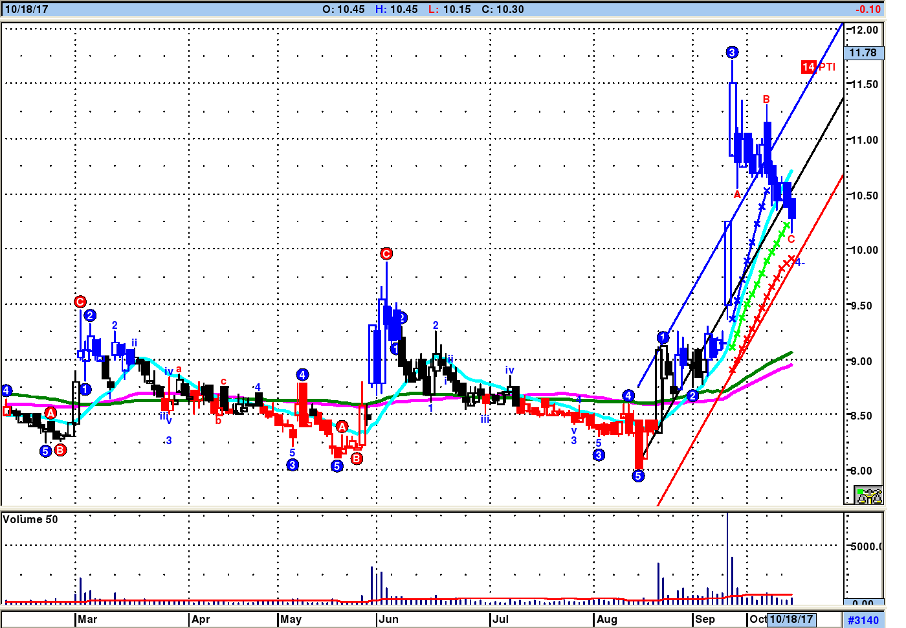Click the Mar month label on time axis
Image resolution: width=906 pixels, height=628 pixels.
[87, 619]
